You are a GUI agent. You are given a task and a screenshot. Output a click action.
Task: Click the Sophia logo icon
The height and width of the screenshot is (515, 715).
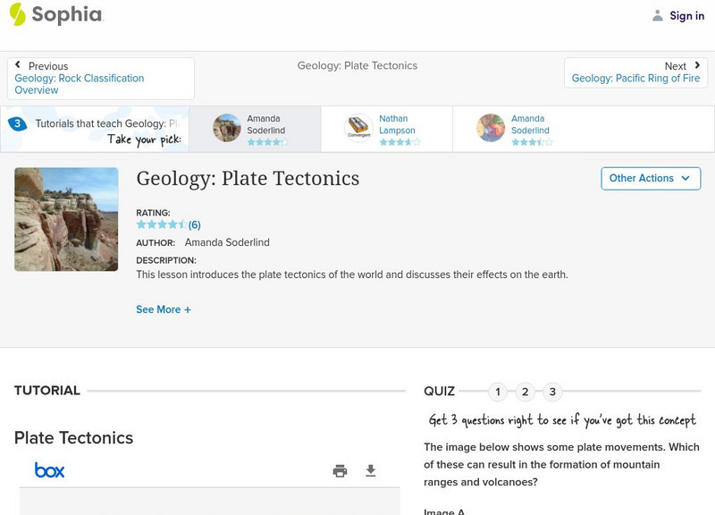pos(18,15)
